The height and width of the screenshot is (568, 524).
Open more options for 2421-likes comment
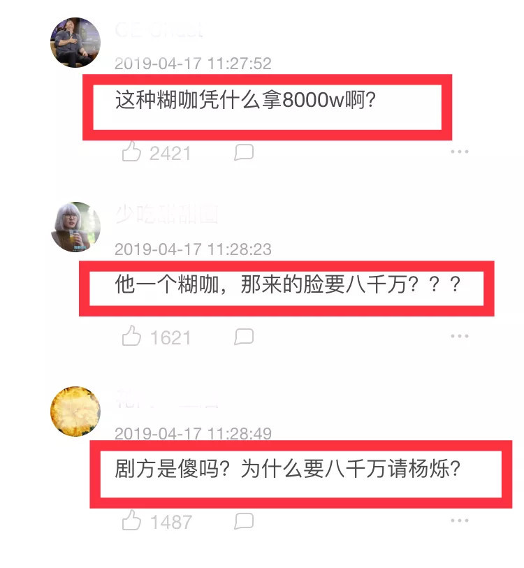tap(460, 152)
